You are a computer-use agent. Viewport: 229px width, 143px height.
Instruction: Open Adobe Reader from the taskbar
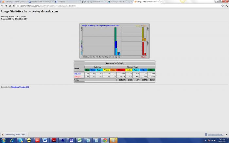pos(54,140)
